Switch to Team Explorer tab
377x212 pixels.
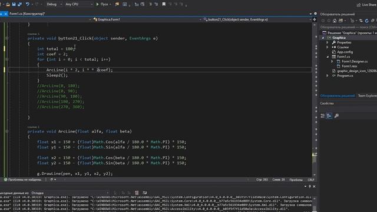point(367,95)
